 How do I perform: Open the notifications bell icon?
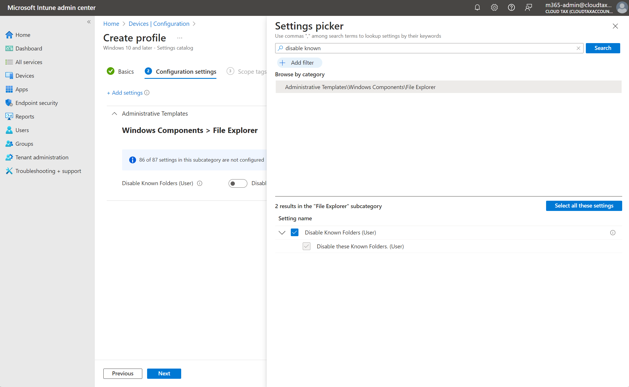[477, 8]
